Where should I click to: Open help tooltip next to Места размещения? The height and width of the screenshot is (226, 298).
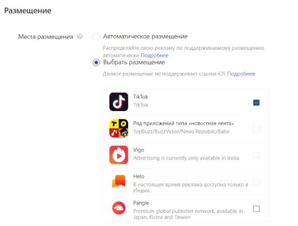(x=80, y=36)
